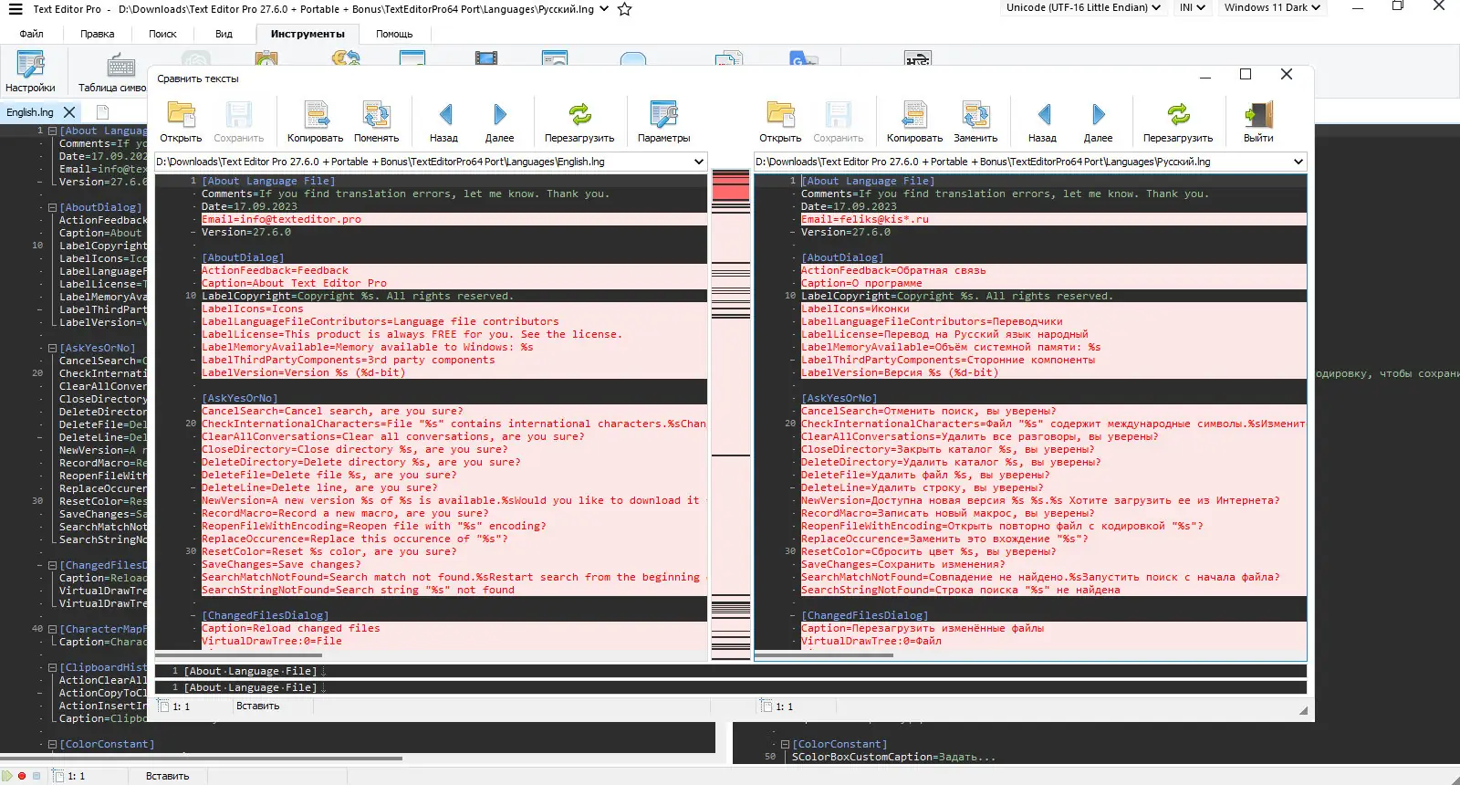Click Копировать in left compare toolbar
This screenshot has height=785, width=1460.
tap(315, 121)
